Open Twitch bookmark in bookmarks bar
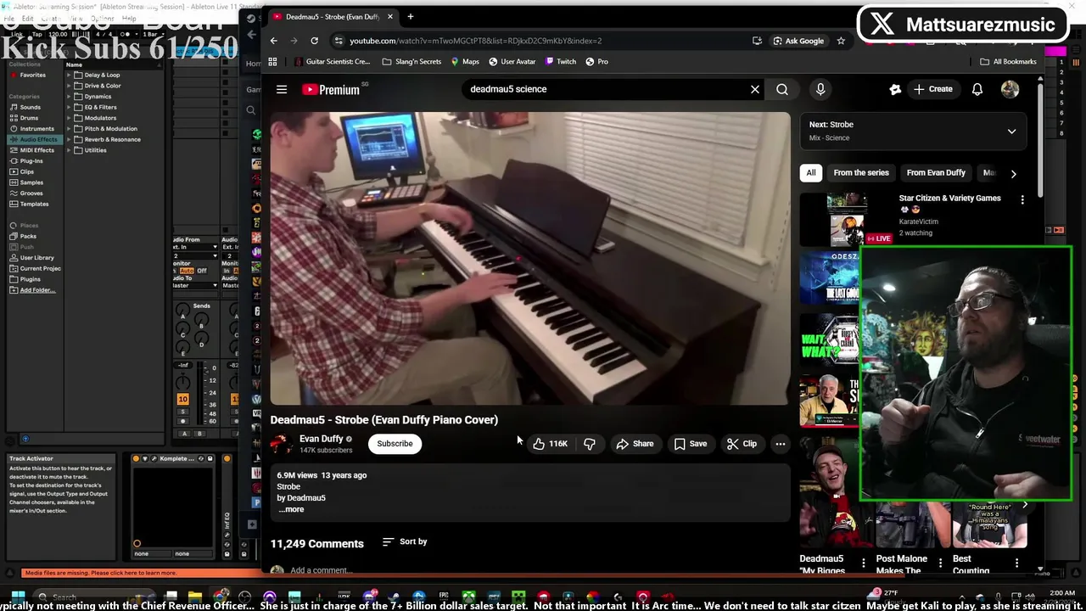This screenshot has height=611, width=1086. [x=560, y=62]
